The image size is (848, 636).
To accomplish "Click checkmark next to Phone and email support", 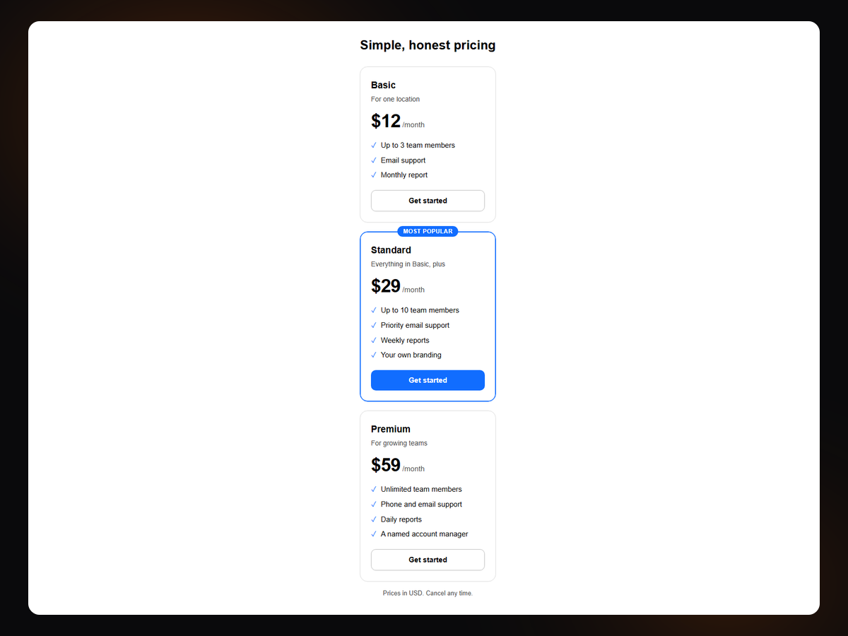I will [374, 505].
